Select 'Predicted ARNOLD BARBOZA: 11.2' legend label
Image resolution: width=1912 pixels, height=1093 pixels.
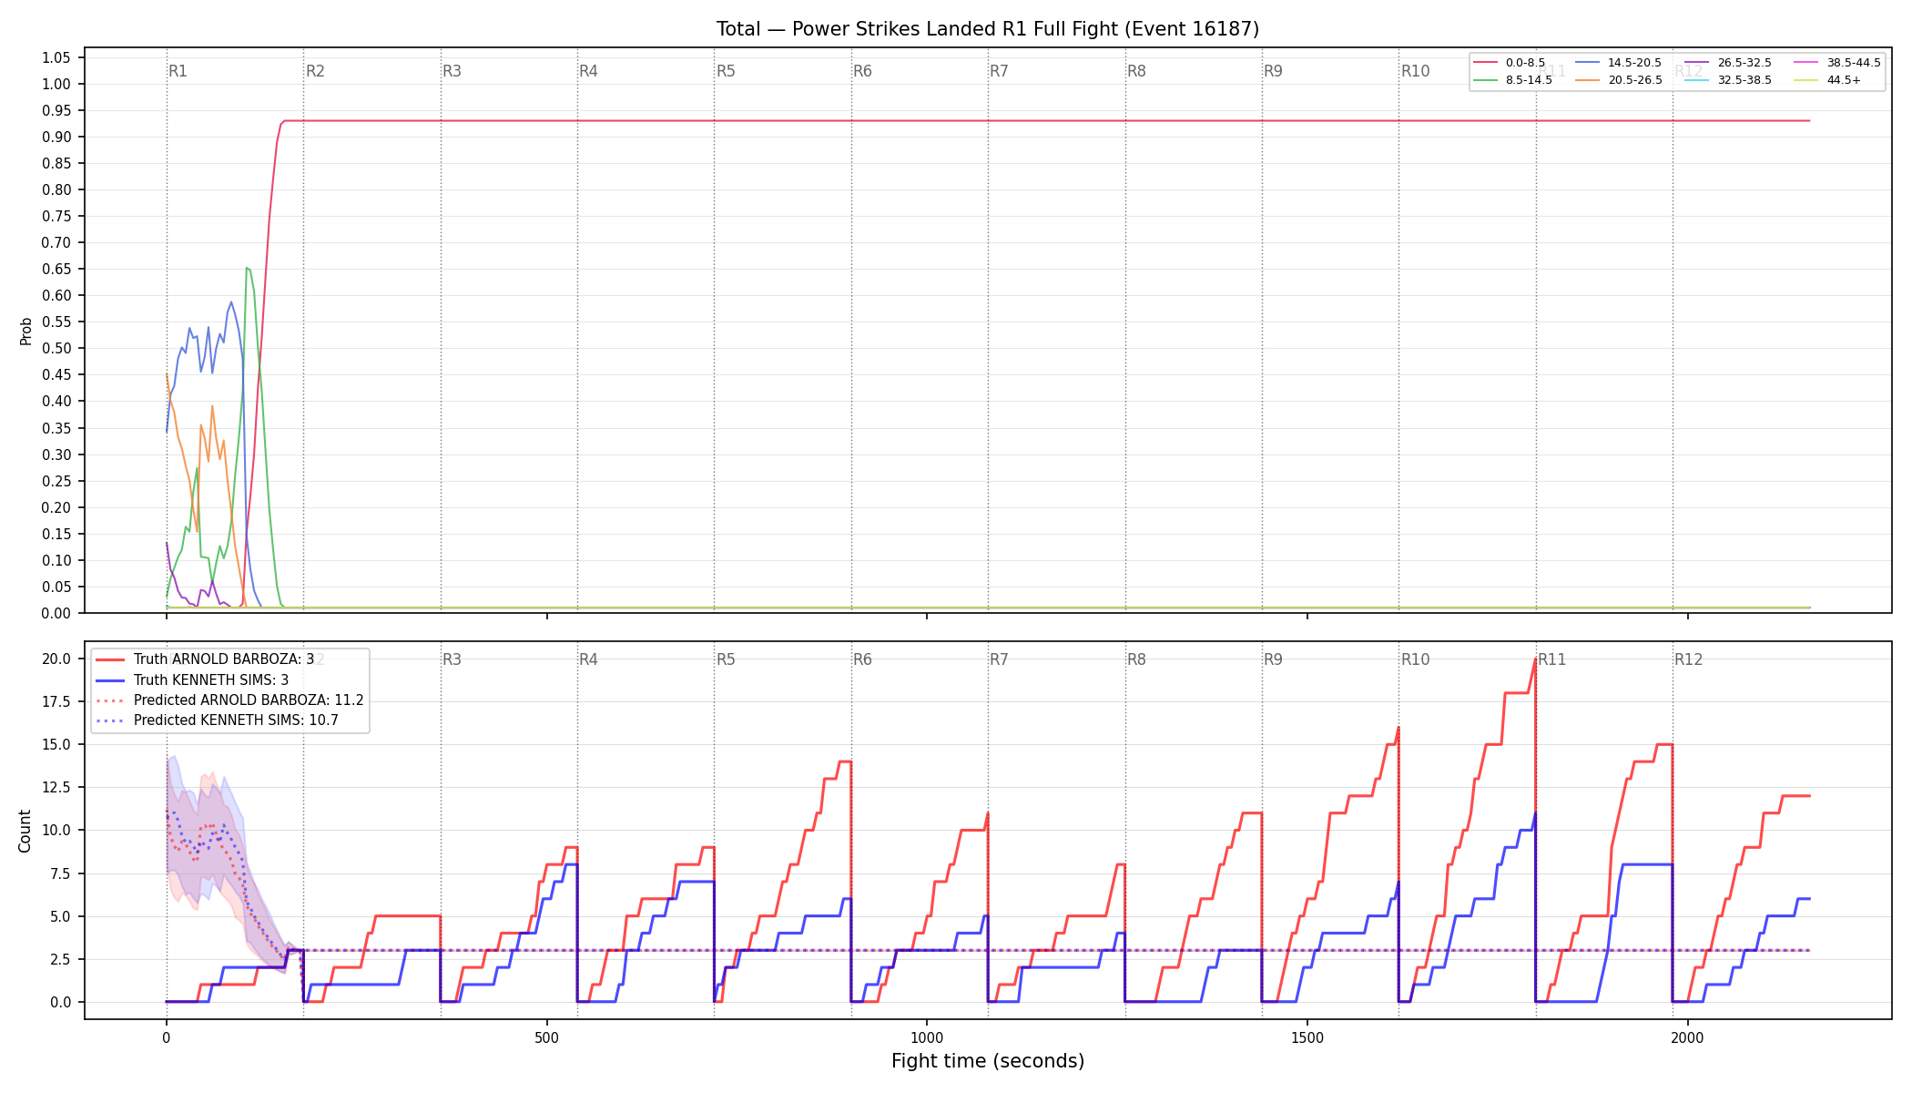pyautogui.click(x=249, y=700)
